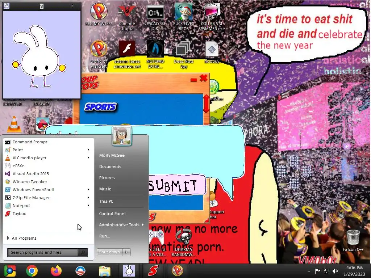371x278 pixels.
Task: Click the volume speaker tray icon
Action: 335,271
